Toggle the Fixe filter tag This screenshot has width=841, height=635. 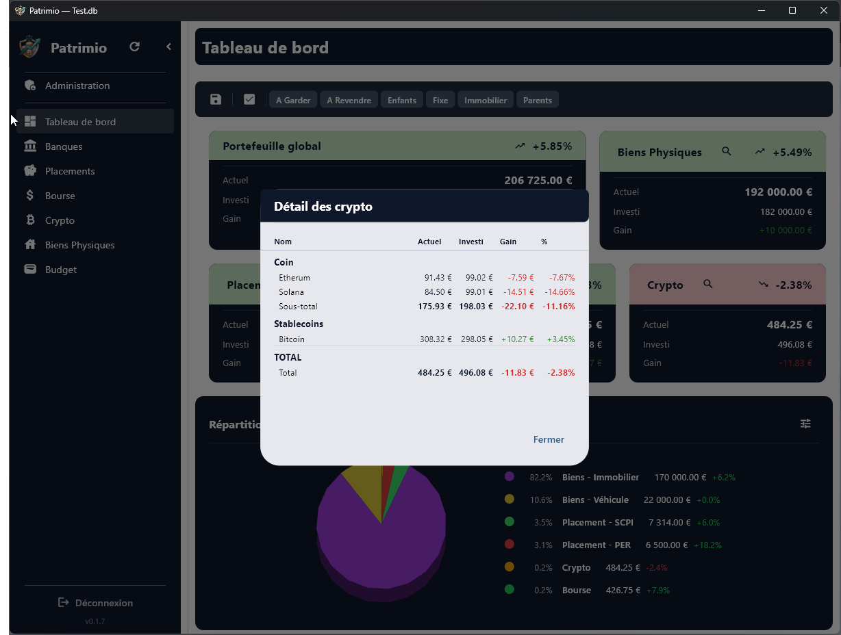tap(440, 100)
